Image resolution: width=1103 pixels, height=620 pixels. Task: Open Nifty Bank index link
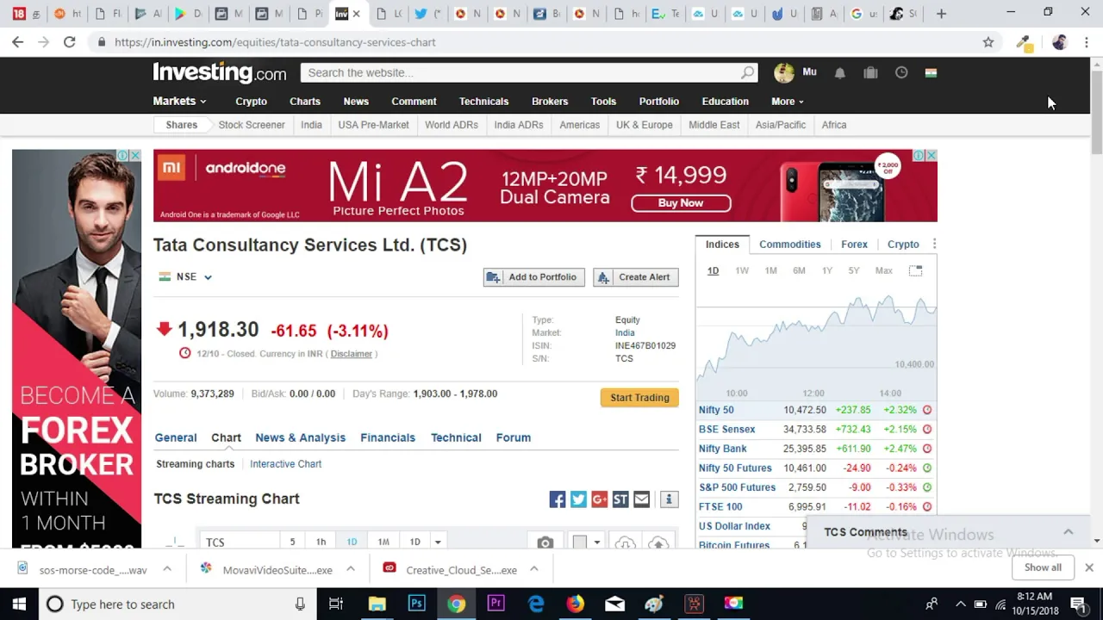[x=723, y=449]
